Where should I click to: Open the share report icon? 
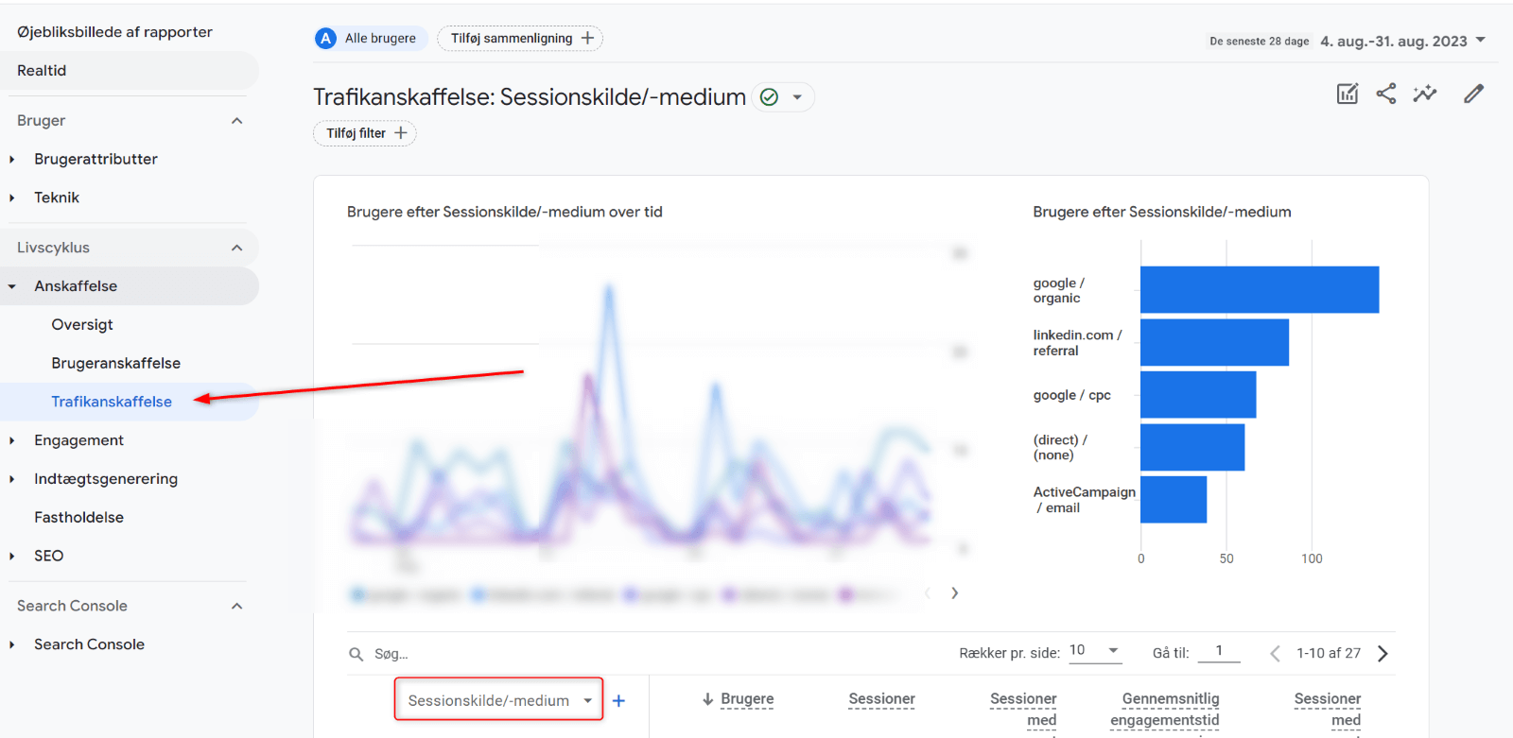pos(1386,94)
